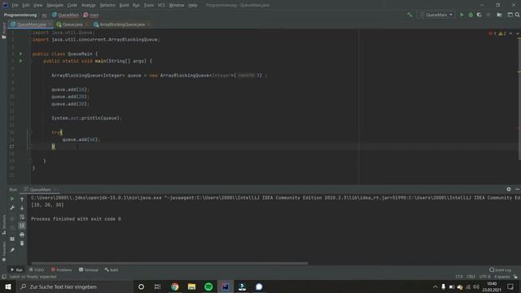
Task: Click the warning count indicator in editor
Action: (x=502, y=33)
